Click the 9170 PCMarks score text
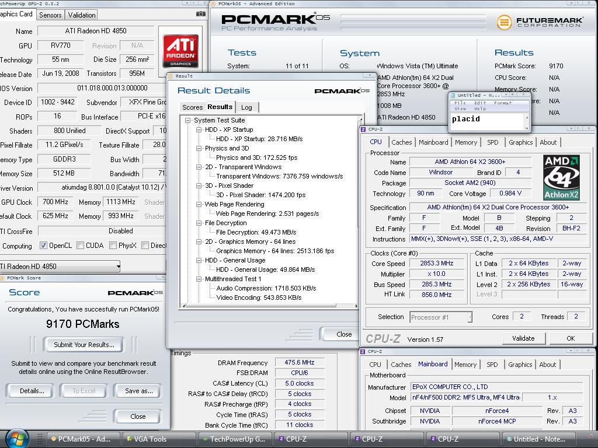The width and height of the screenshot is (598, 448). point(83,324)
